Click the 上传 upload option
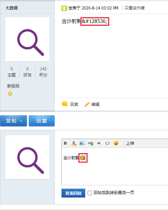This screenshot has height=210, width=168. point(130,143)
